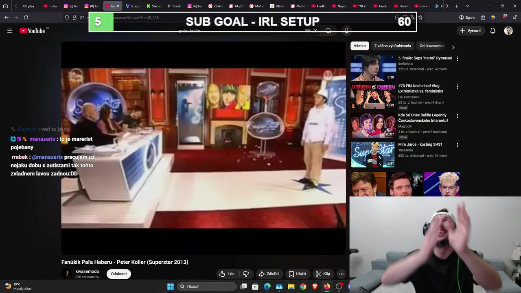Open the browser extensions puzzle icon
This screenshot has width=521, height=293.
pyautogui.click(x=483, y=17)
